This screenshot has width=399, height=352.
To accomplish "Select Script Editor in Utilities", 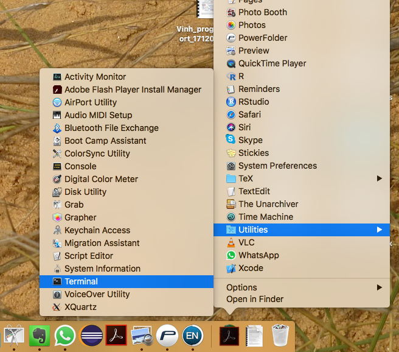I will (x=89, y=256).
